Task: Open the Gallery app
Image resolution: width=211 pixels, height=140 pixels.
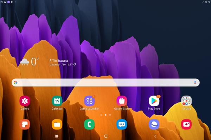Action: click(x=25, y=101)
